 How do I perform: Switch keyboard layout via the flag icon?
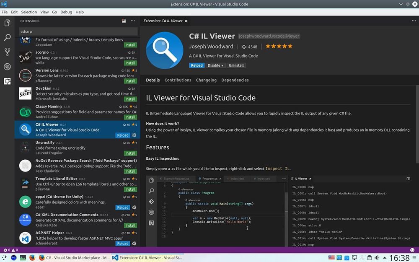point(332,257)
